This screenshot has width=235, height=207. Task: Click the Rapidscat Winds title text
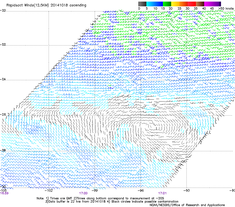tap(46, 5)
